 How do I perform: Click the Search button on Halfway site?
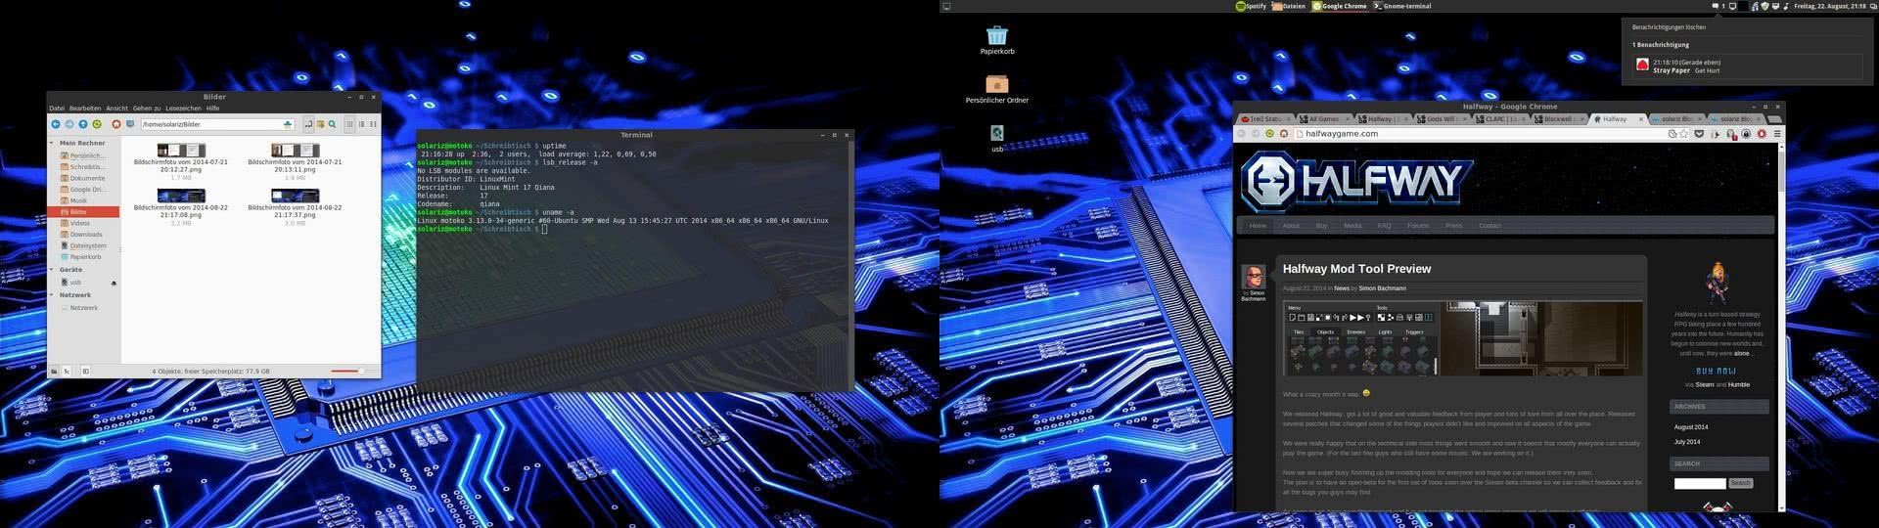[x=1740, y=483]
